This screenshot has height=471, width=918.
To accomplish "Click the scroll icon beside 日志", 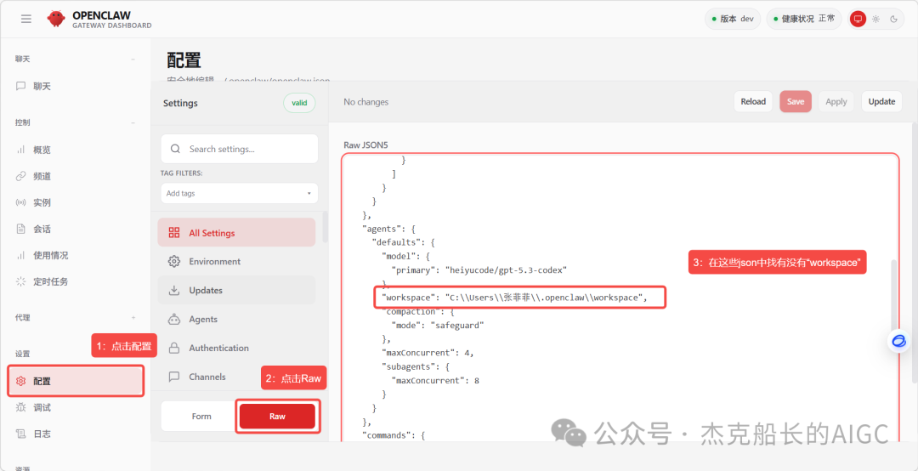I will (x=21, y=434).
